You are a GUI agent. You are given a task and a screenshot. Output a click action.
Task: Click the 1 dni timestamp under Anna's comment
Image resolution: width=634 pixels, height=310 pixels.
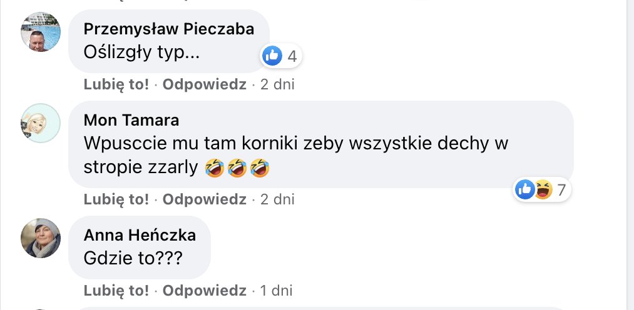(x=276, y=291)
